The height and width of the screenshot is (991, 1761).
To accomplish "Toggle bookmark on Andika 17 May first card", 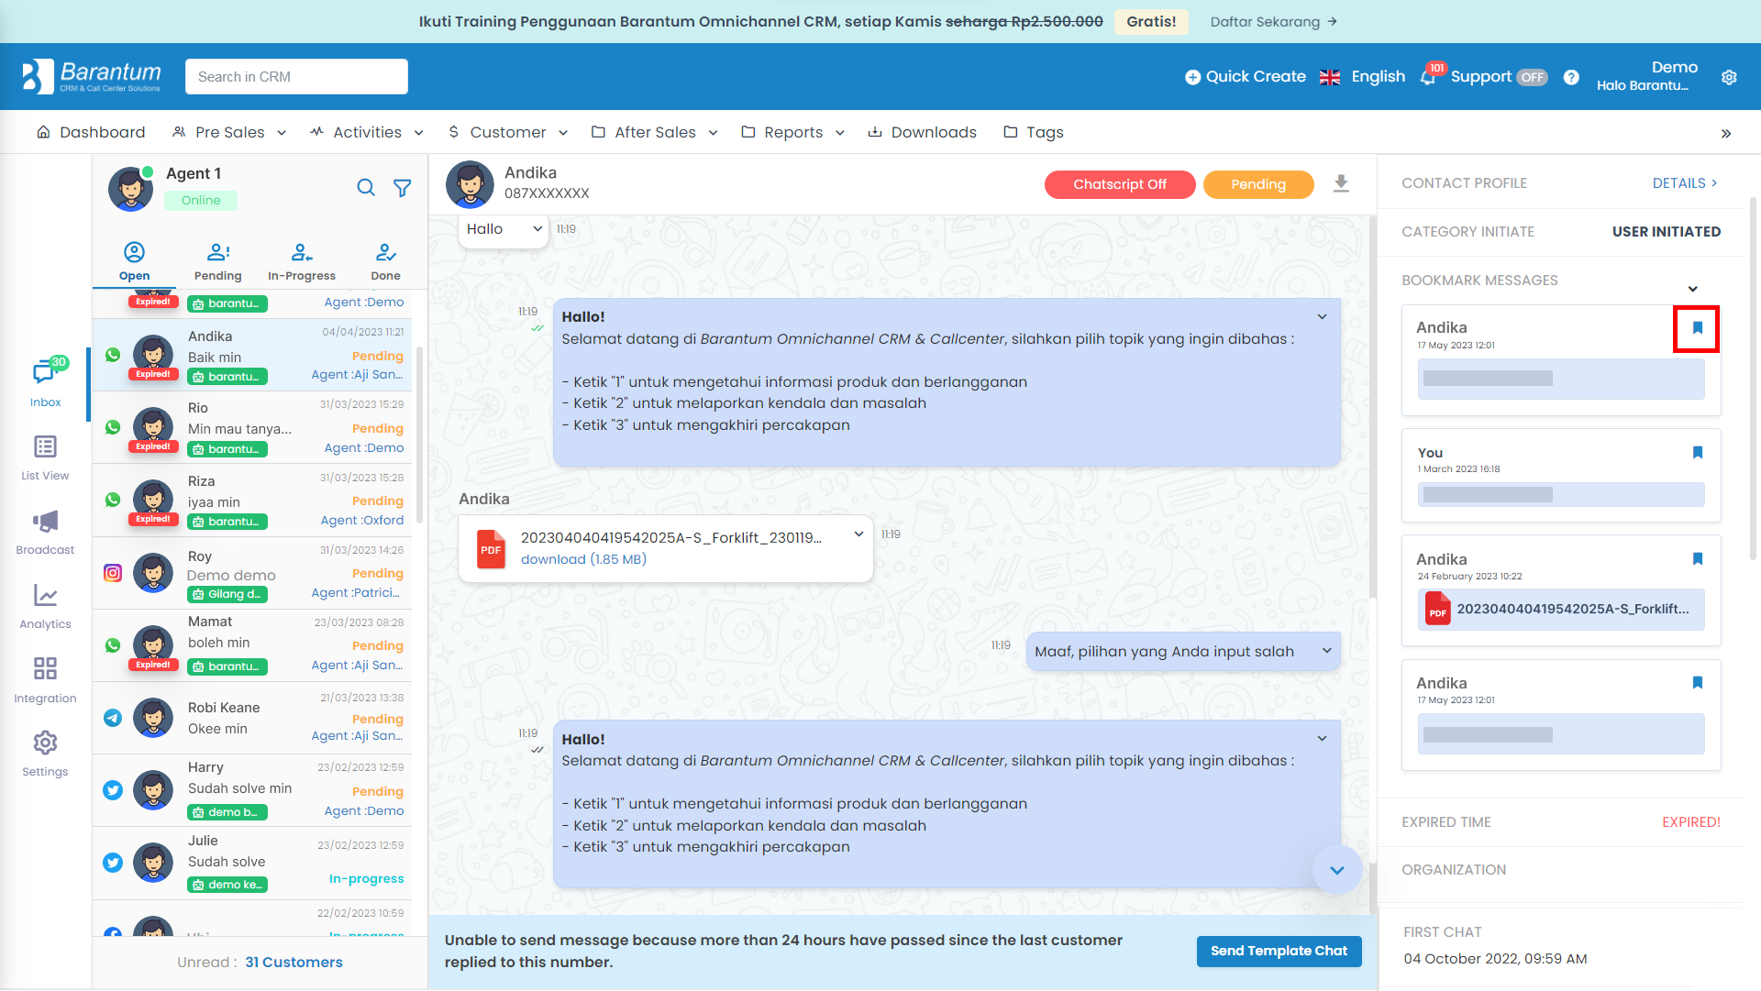I will [x=1697, y=328].
